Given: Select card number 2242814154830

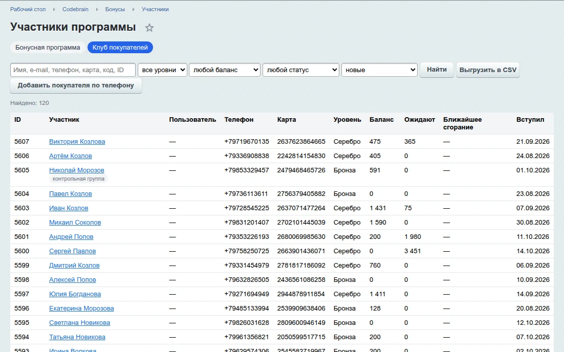Looking at the screenshot, I should [x=301, y=156].
